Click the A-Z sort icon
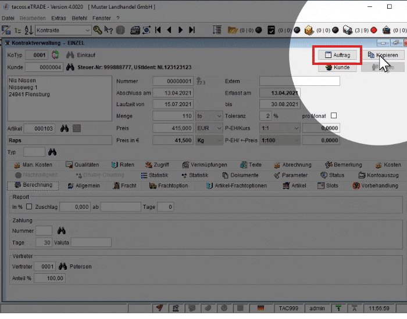 click(28, 30)
